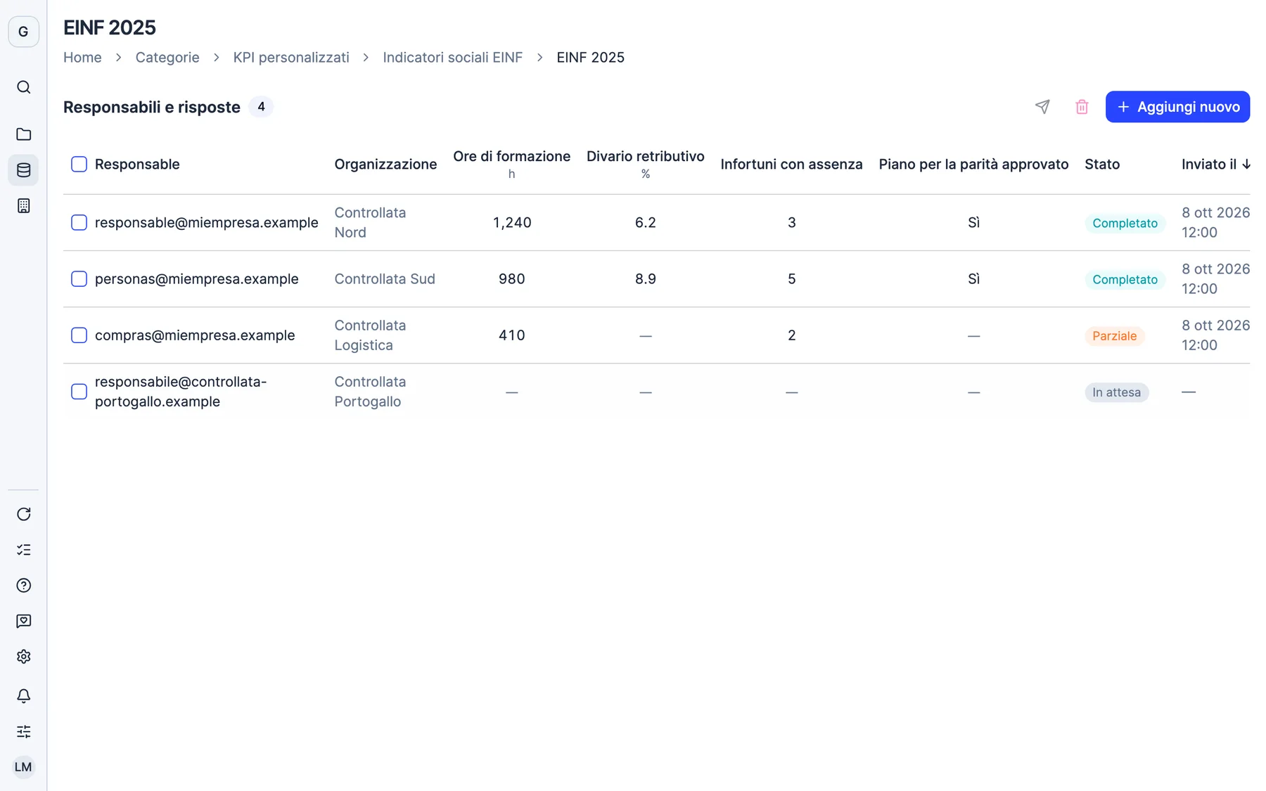Click the Organizzazione column header
The width and height of the screenshot is (1266, 791).
(385, 165)
